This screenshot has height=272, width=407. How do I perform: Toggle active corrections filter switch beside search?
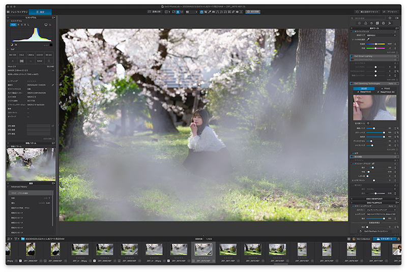click(397, 18)
